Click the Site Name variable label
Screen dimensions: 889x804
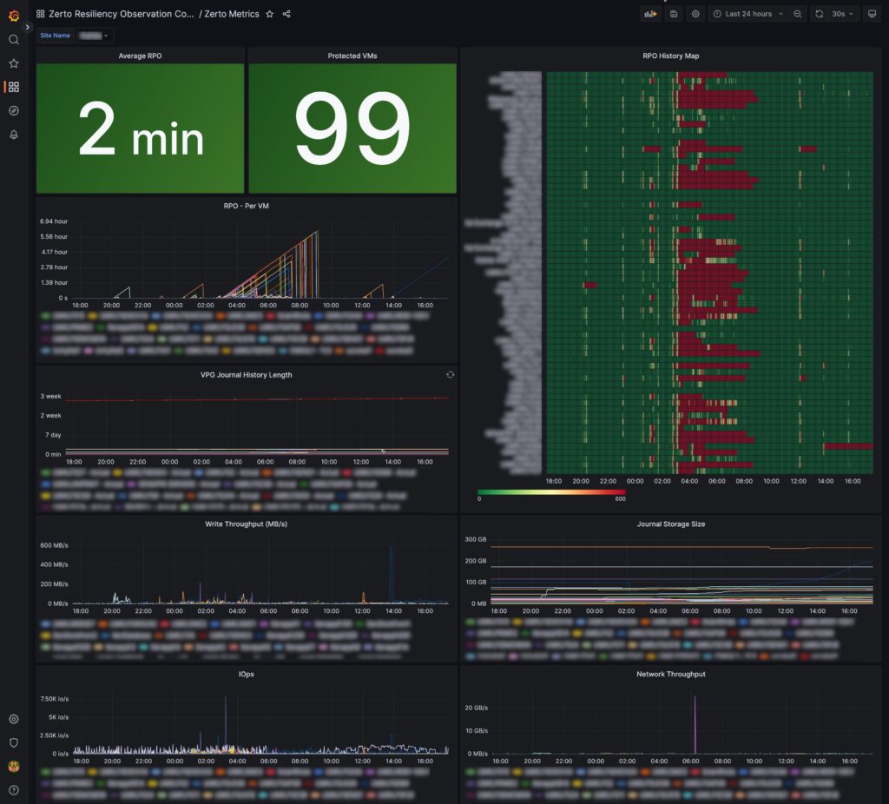pos(55,35)
